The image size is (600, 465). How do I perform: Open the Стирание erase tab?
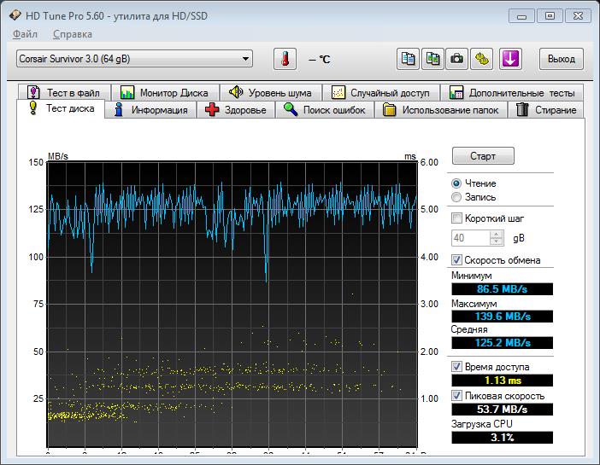546,110
